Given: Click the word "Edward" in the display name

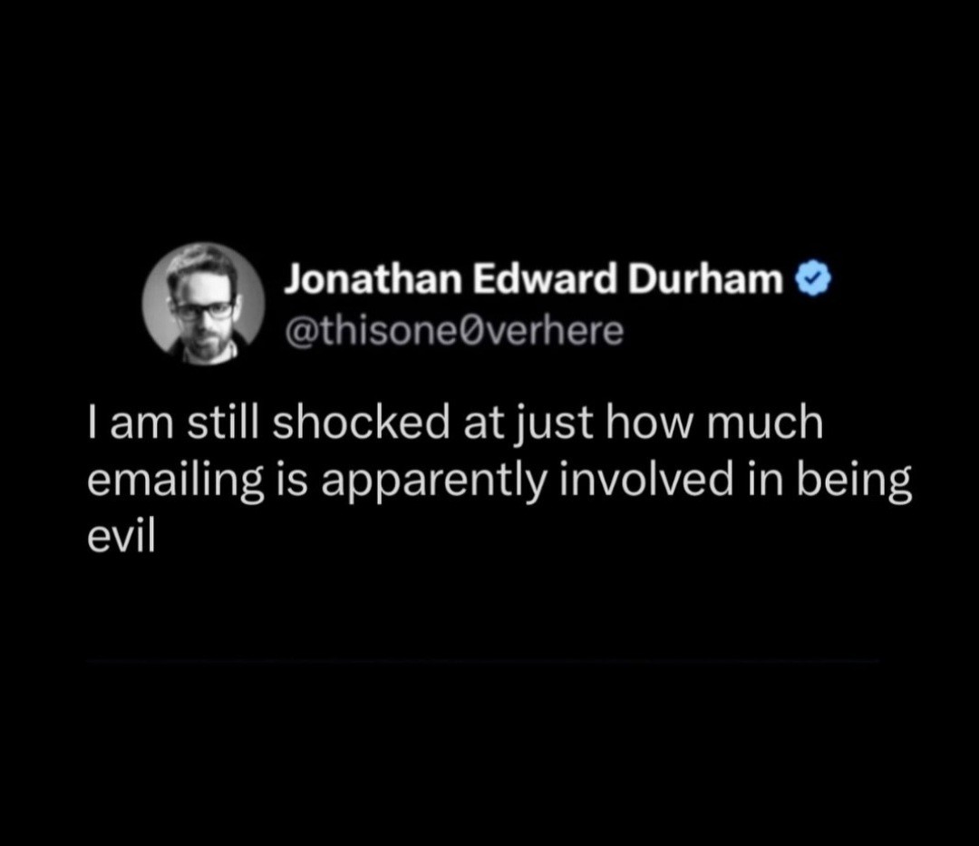Looking at the screenshot, I should (x=544, y=279).
